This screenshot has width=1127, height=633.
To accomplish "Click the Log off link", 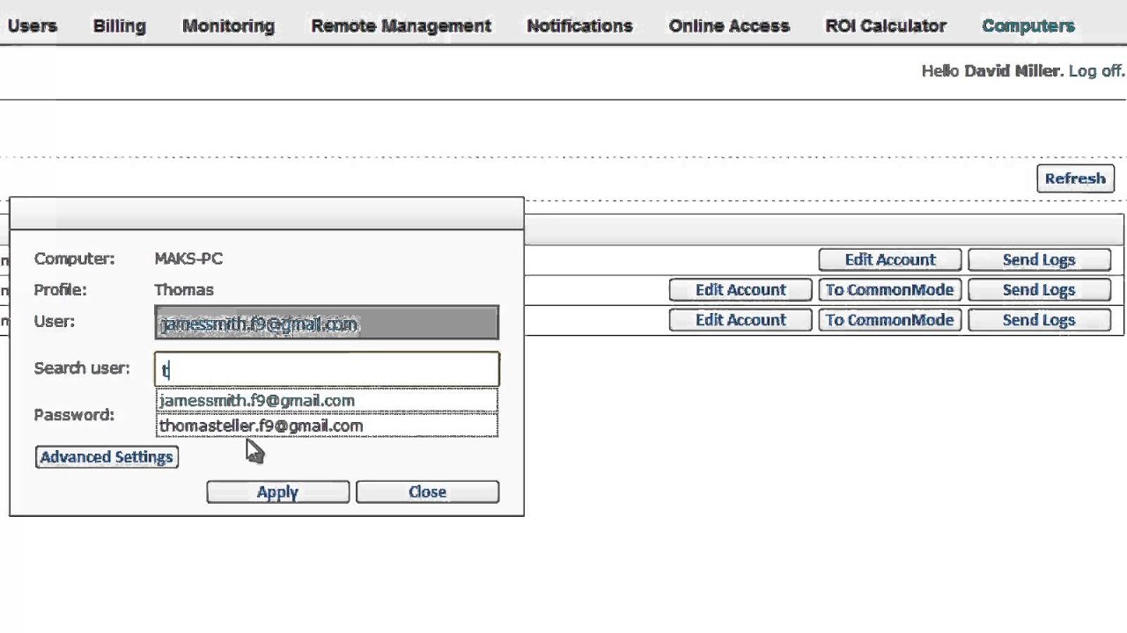I will [1095, 70].
